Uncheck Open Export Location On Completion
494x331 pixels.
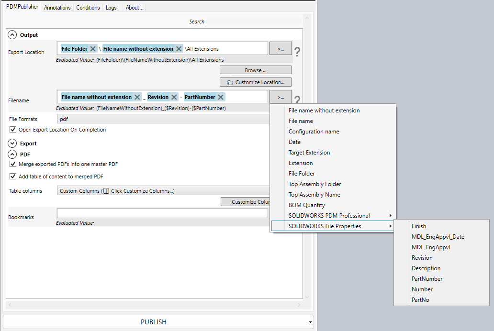pos(13,129)
